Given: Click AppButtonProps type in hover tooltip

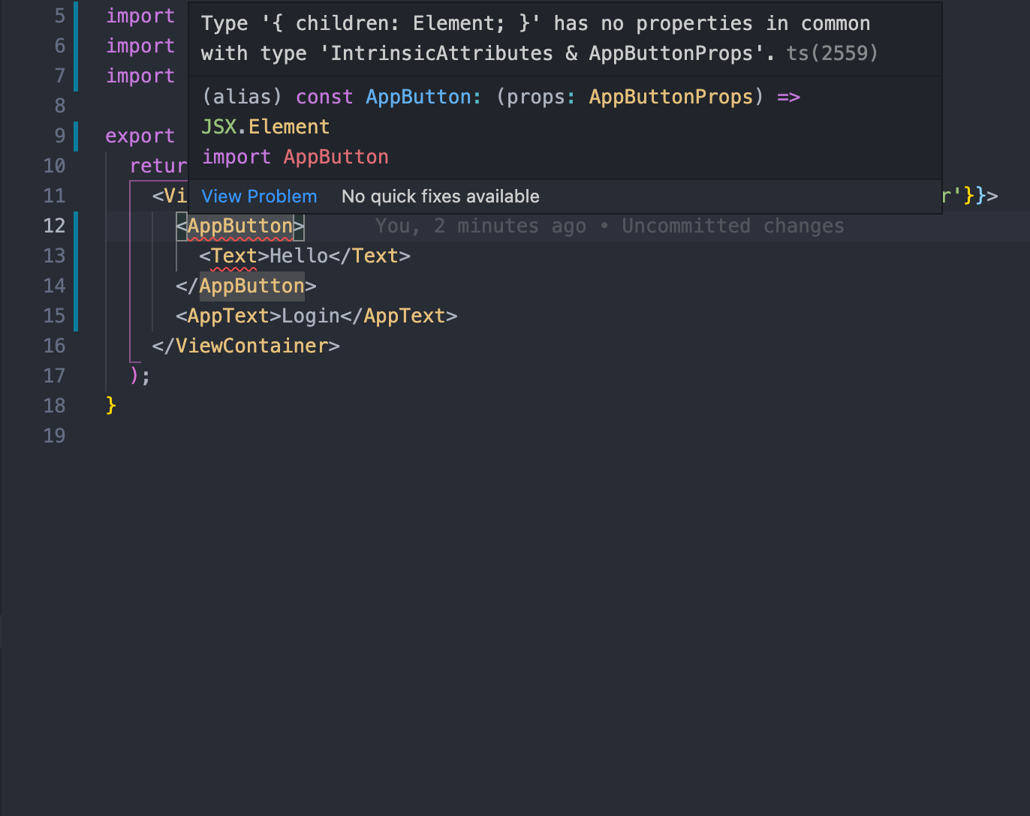Looking at the screenshot, I should 671,97.
